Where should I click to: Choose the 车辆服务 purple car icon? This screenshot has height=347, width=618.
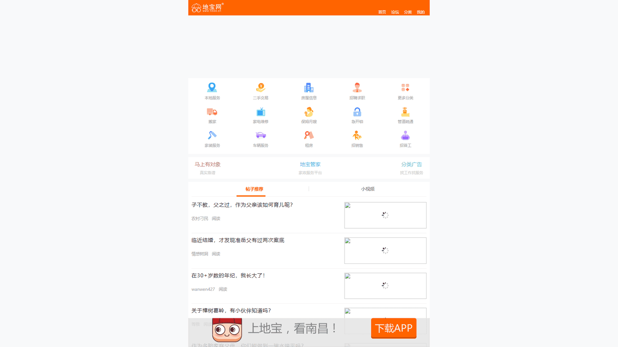click(x=261, y=135)
